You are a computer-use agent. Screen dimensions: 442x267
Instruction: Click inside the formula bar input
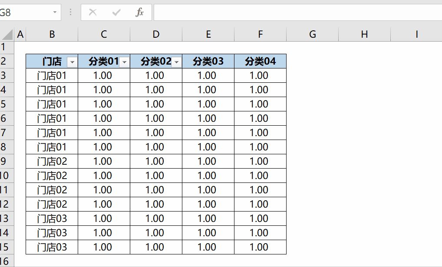coord(298,13)
